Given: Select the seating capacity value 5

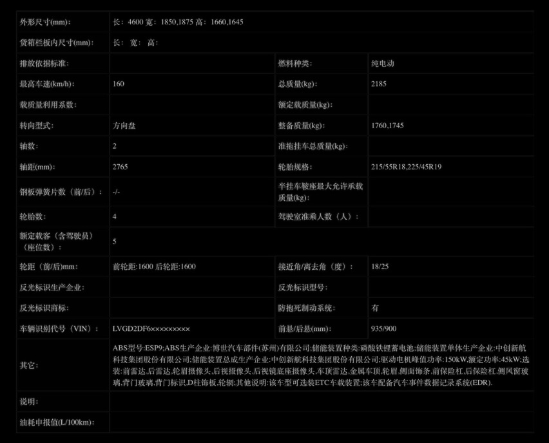Looking at the screenshot, I should (115, 241).
